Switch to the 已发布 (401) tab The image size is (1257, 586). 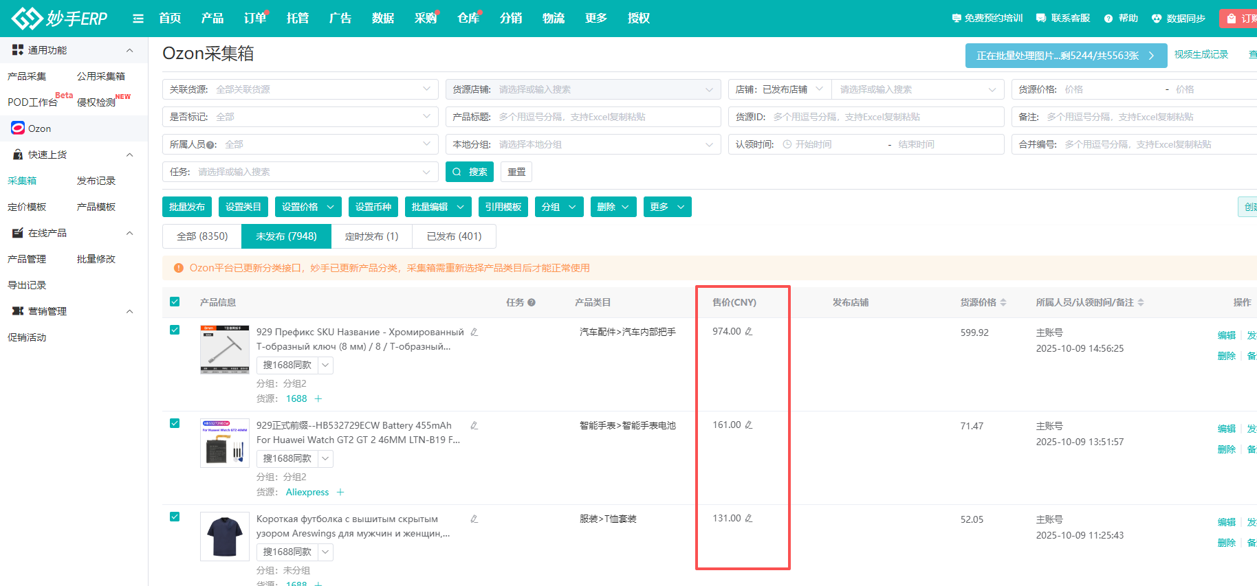point(454,236)
